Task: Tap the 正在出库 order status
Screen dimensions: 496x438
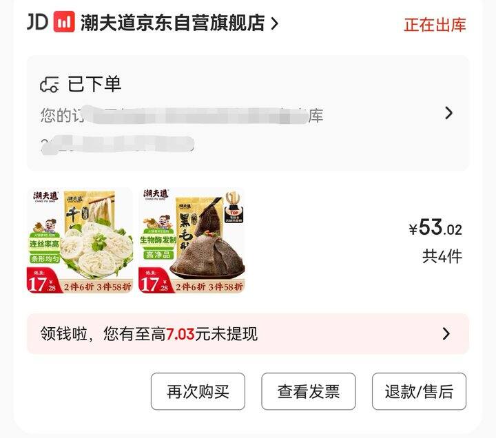Action: (435, 25)
